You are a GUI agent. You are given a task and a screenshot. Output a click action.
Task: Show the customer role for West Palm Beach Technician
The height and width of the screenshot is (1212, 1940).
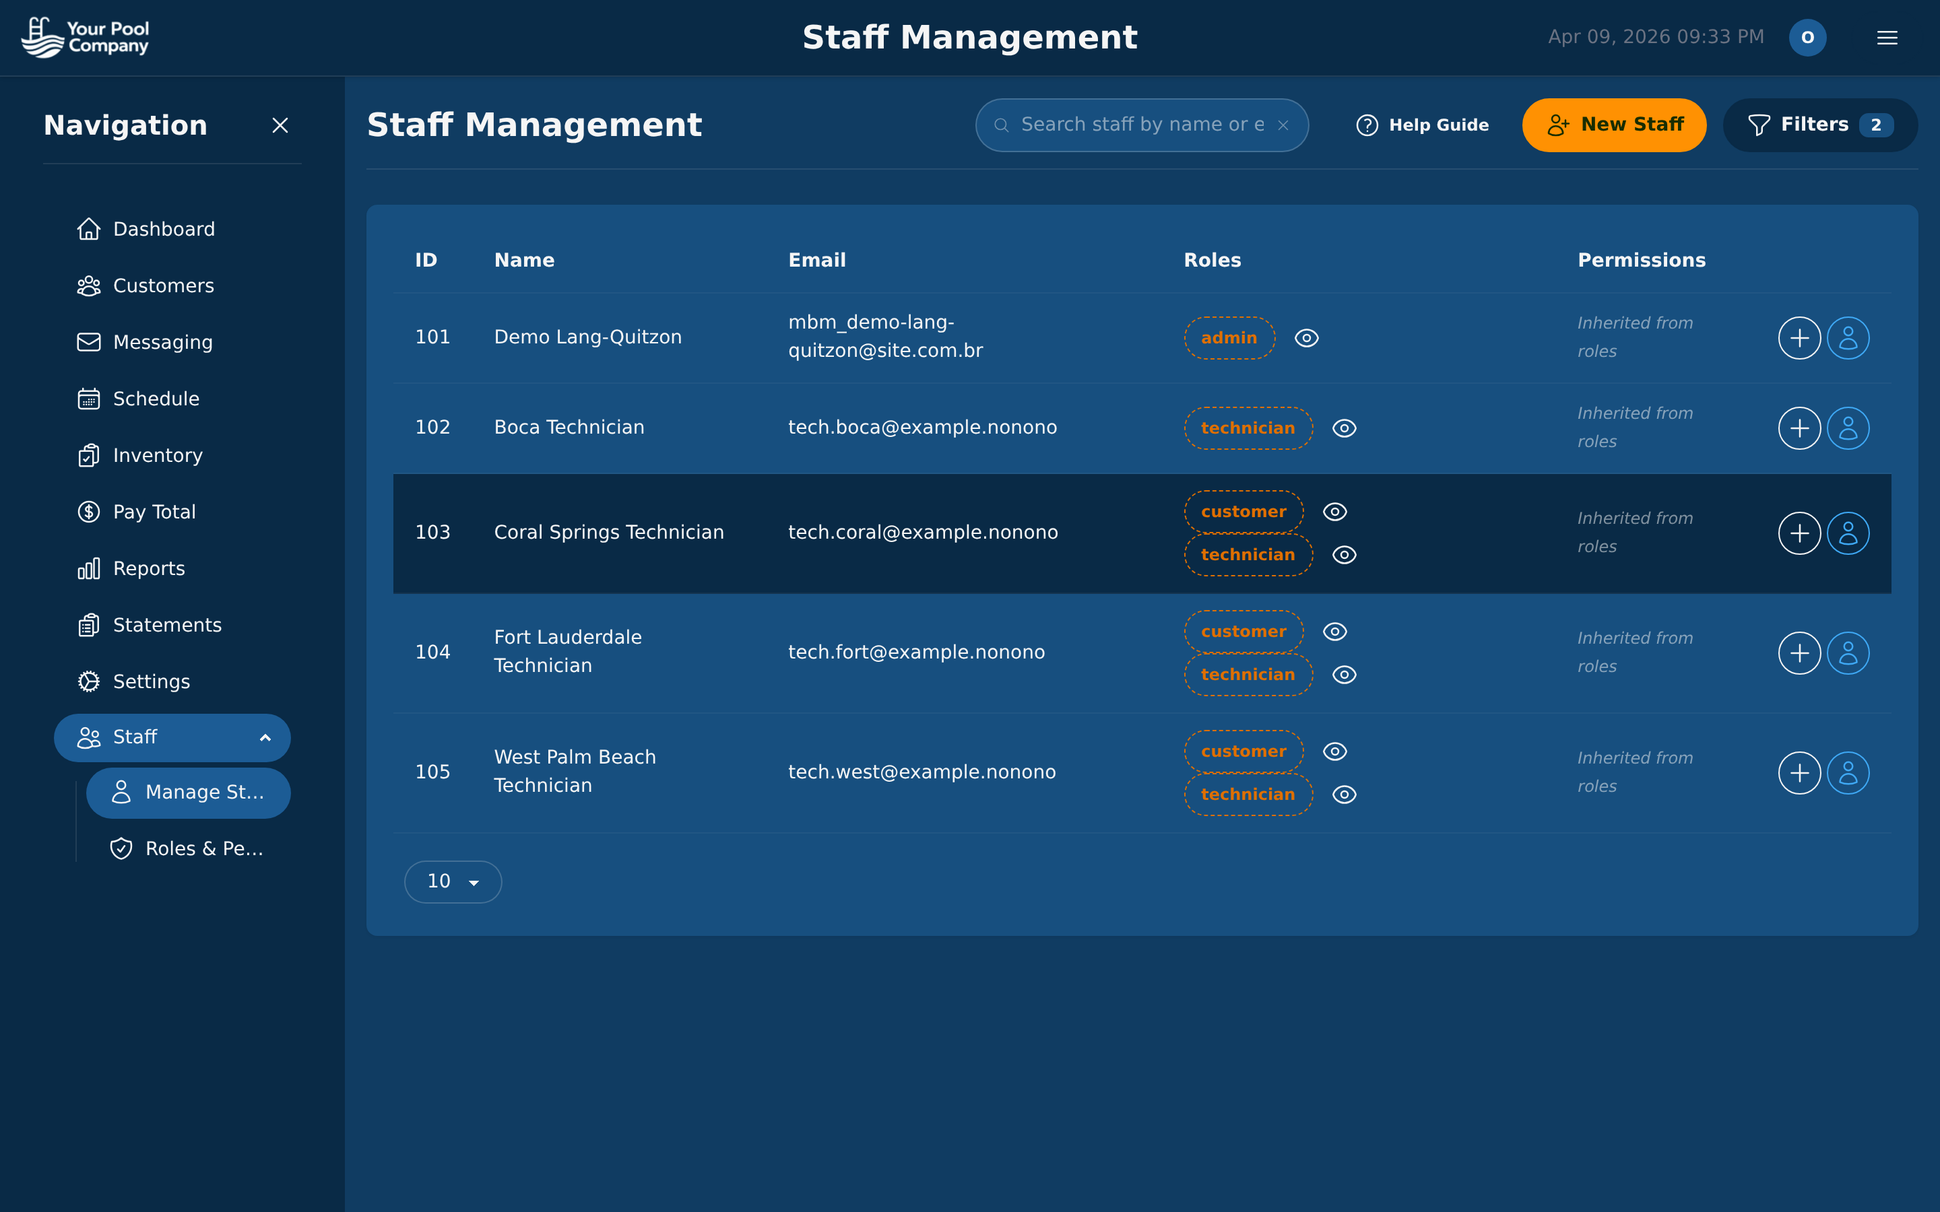point(1334,751)
